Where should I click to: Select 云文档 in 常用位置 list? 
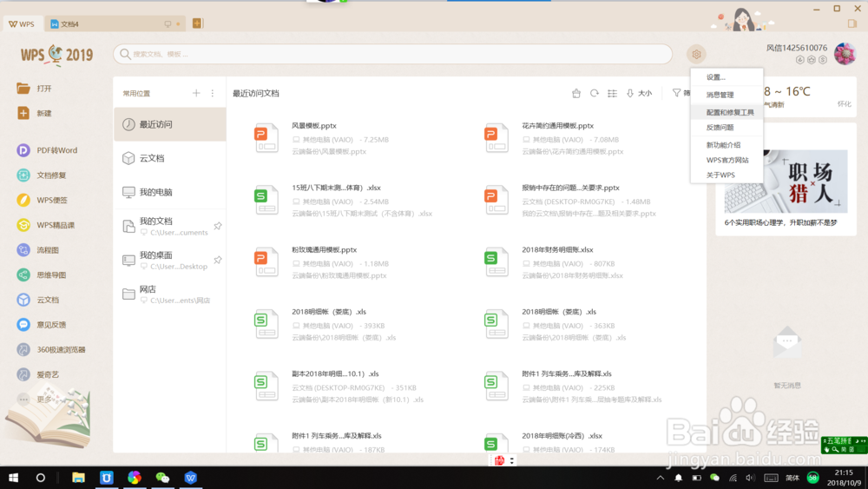pyautogui.click(x=170, y=158)
